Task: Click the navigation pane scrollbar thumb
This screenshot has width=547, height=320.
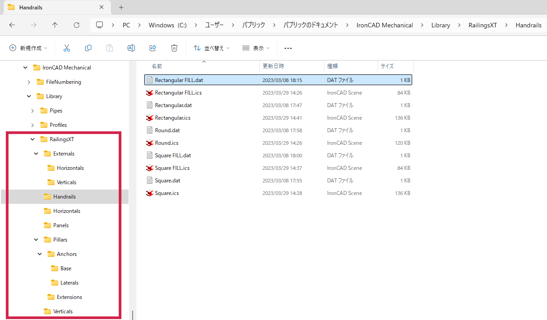Action: (x=132, y=316)
